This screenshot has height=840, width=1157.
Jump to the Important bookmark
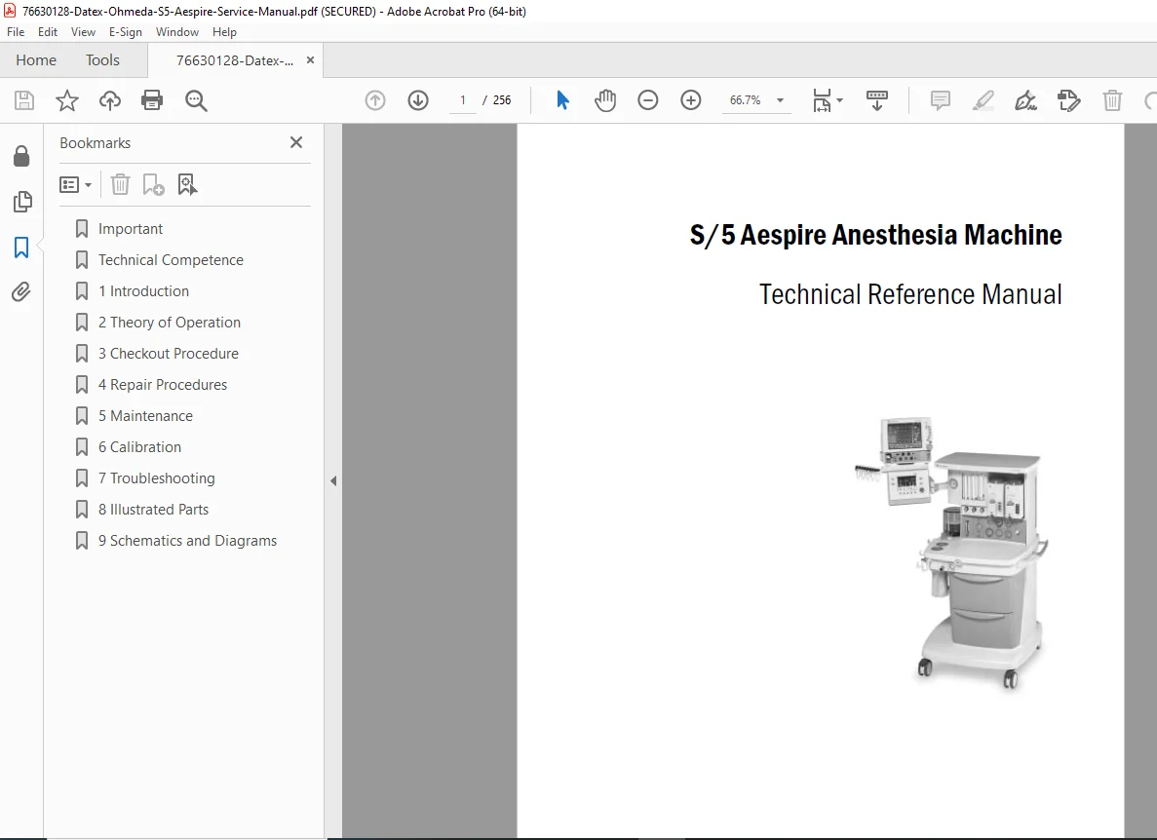[x=131, y=229]
